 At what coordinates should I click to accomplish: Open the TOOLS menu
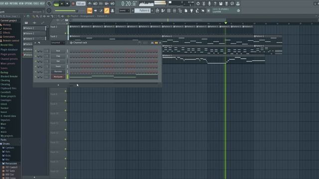[36, 3]
